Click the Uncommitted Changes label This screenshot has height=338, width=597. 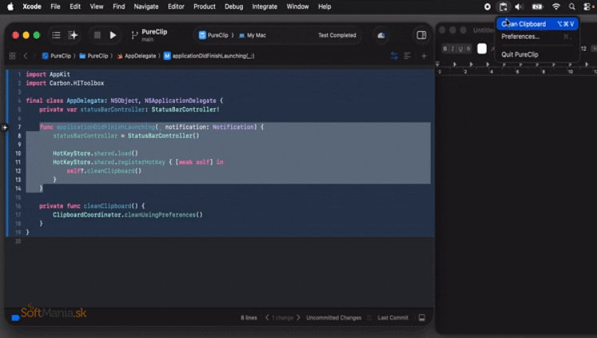[x=333, y=317]
